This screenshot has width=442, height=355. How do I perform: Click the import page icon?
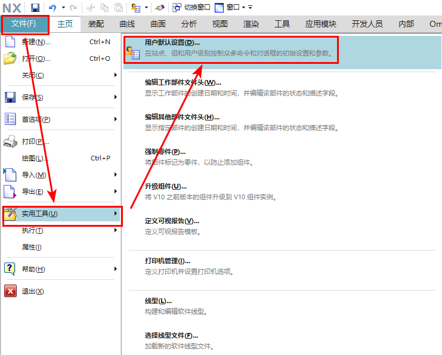tap(10, 175)
